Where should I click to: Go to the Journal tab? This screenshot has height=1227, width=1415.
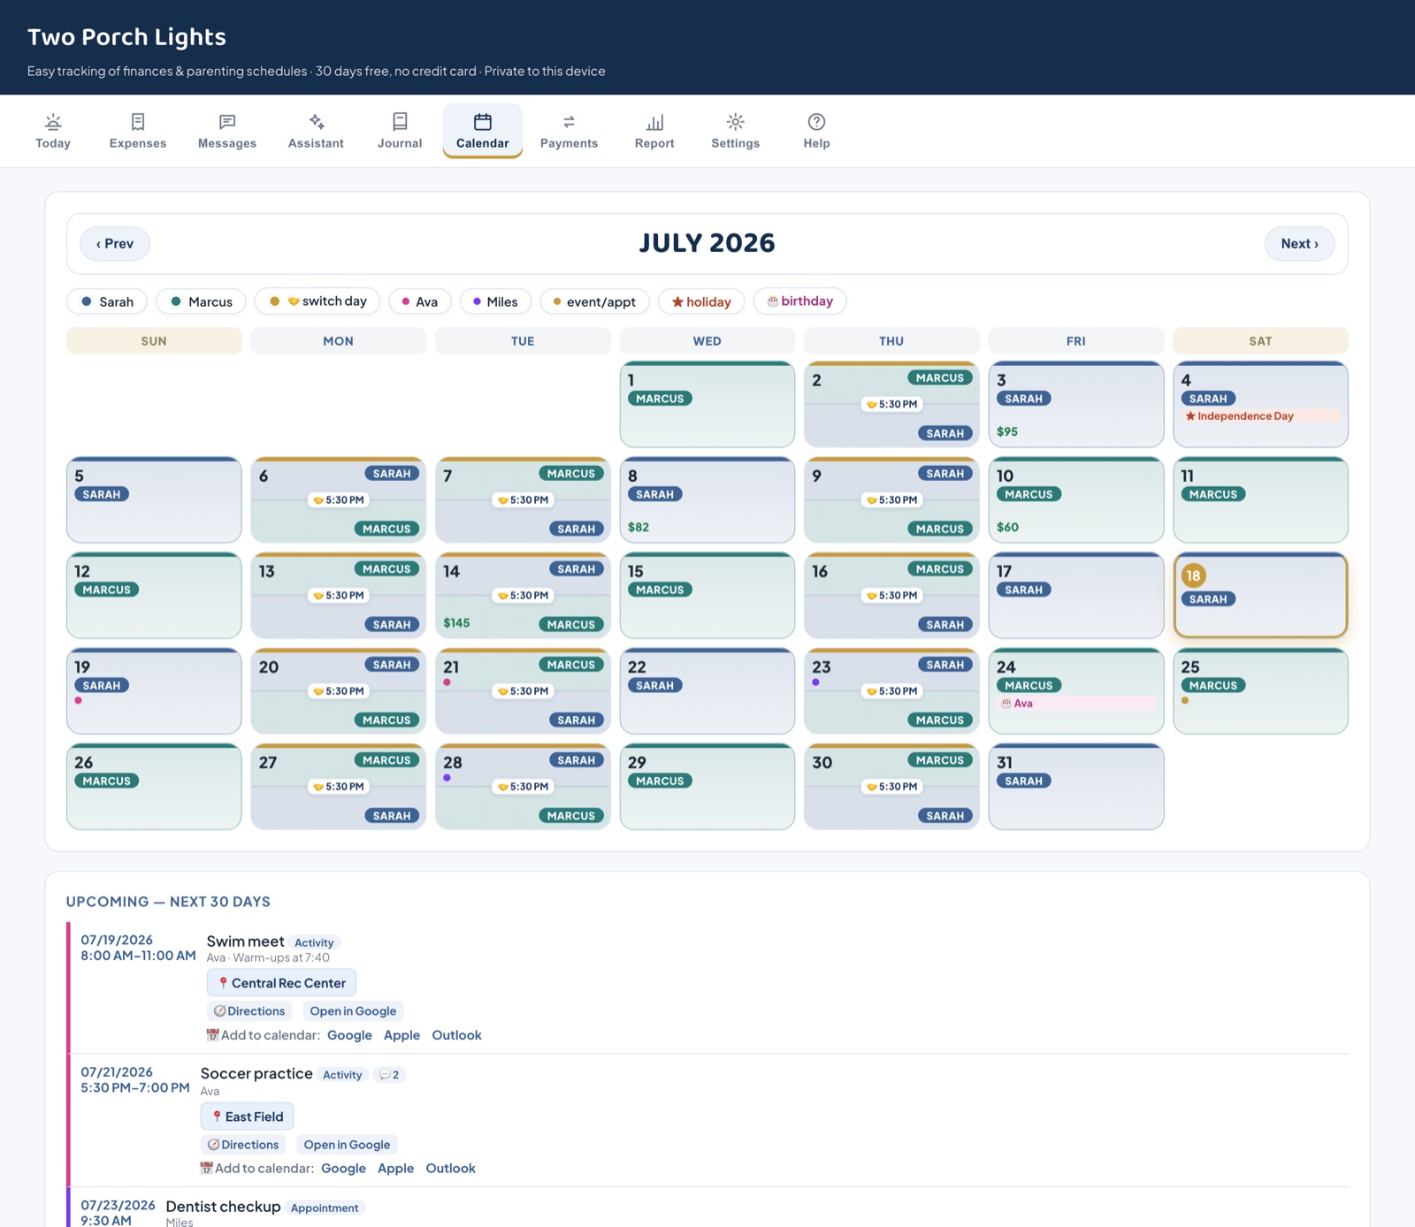tap(400, 131)
